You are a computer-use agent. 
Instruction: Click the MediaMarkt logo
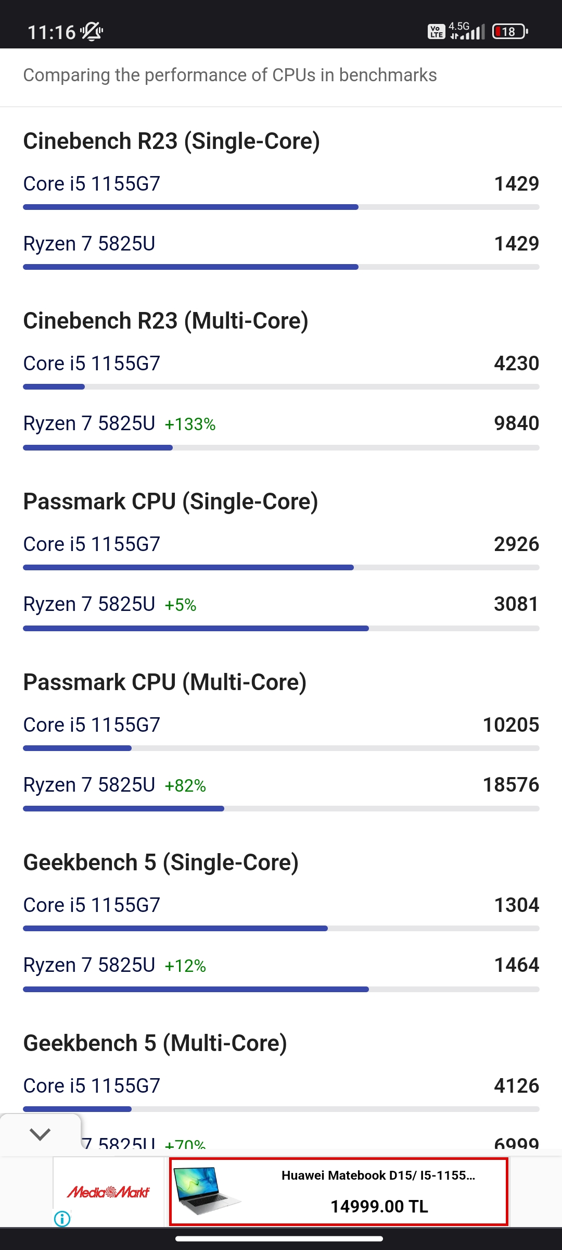tap(108, 1192)
